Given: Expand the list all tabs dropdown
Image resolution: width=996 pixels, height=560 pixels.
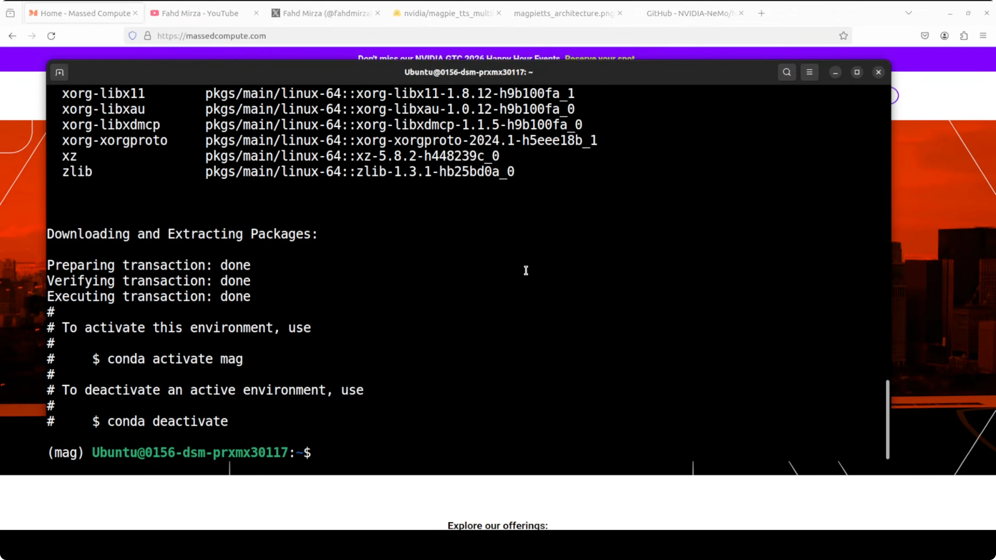Looking at the screenshot, I should coord(909,13).
